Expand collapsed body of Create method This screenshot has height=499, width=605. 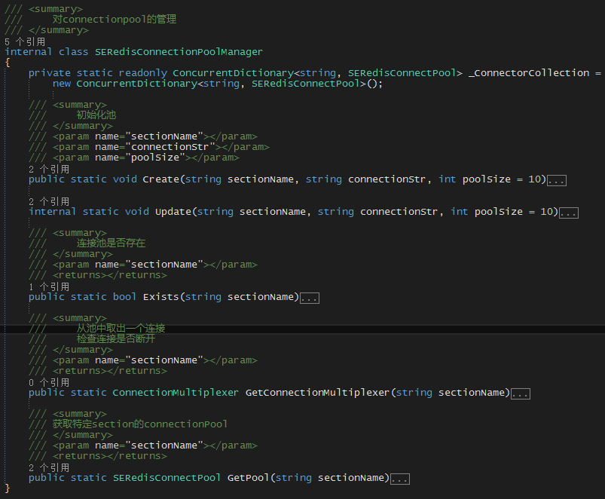557,180
